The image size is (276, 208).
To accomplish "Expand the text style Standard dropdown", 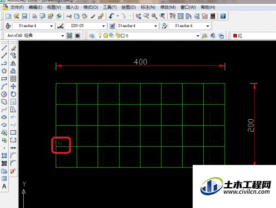I will click(x=51, y=26).
